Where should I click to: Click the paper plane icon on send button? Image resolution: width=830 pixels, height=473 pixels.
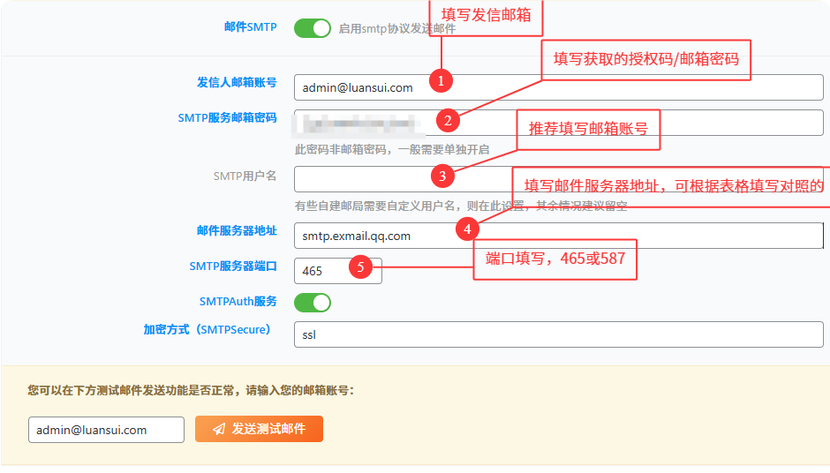[219, 429]
